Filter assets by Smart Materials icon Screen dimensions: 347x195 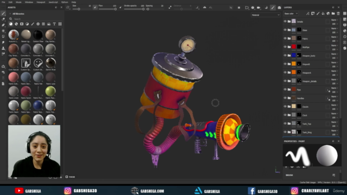tap(16, 24)
